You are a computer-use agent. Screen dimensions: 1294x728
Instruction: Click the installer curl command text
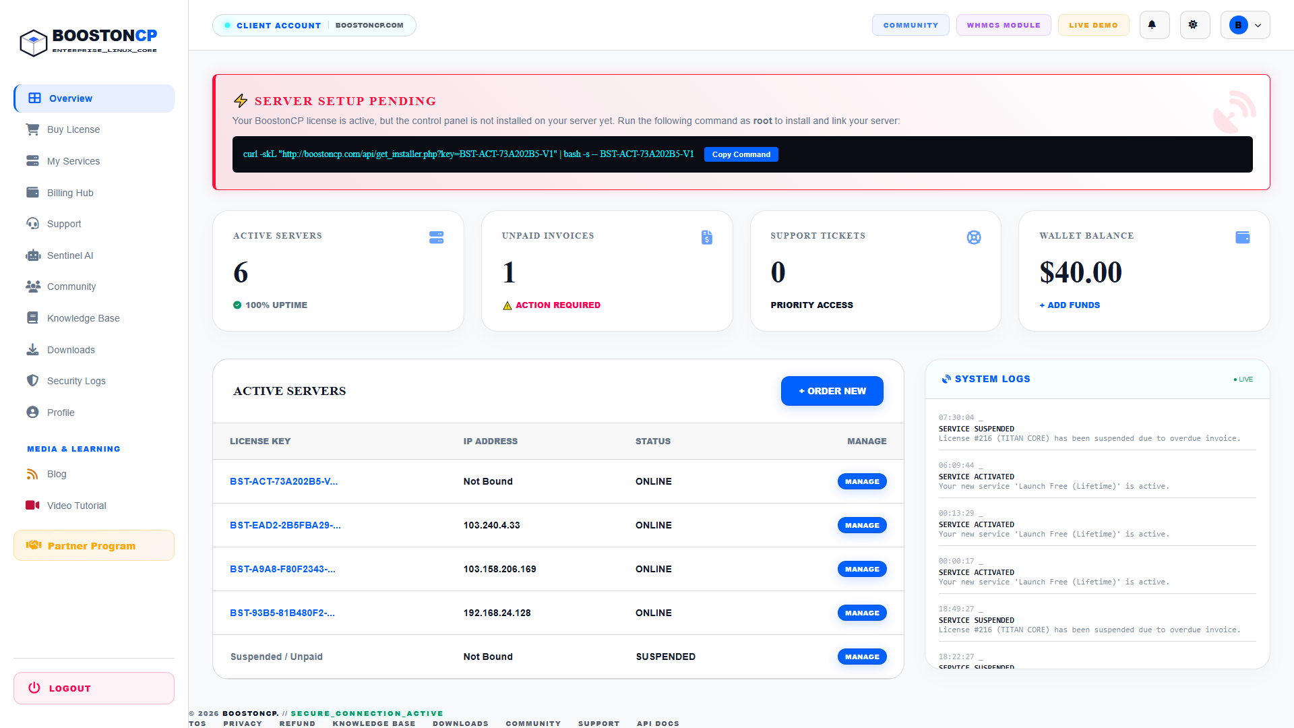tap(468, 154)
